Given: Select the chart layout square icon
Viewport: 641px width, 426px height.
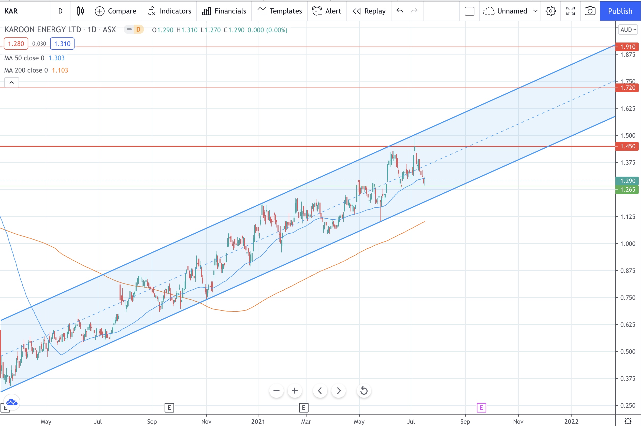Looking at the screenshot, I should coord(469,11).
